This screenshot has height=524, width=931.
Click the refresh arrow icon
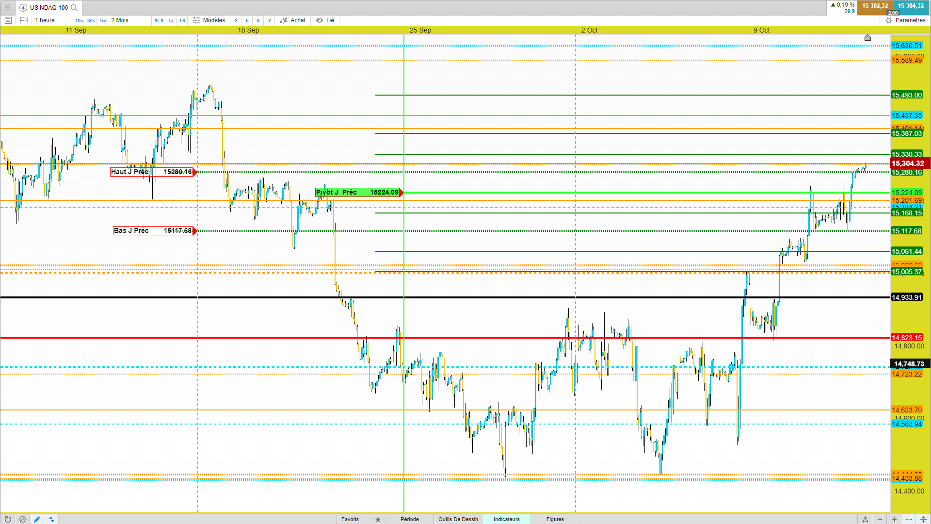[x=8, y=519]
